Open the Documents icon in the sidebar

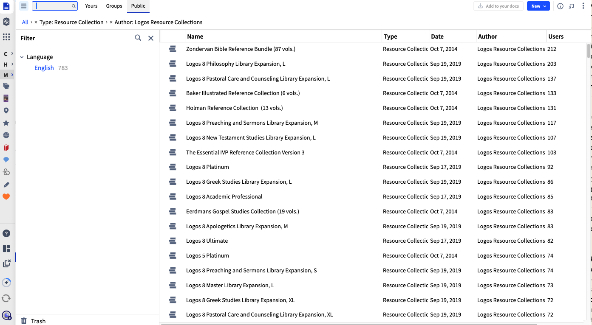click(x=6, y=6)
